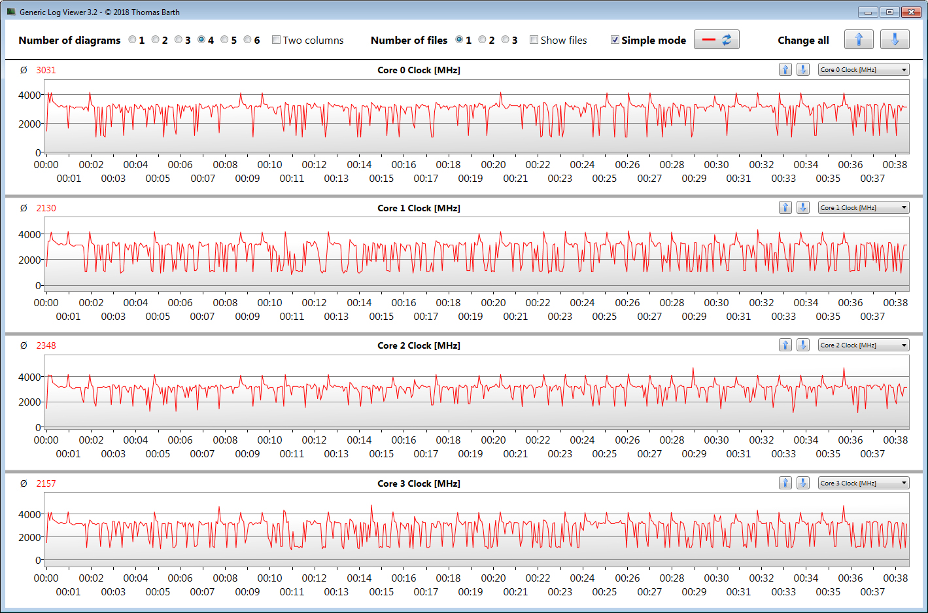Click the app icon in title bar

point(11,12)
